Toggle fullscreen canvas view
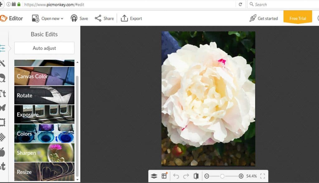The height and width of the screenshot is (183, 319). (263, 176)
